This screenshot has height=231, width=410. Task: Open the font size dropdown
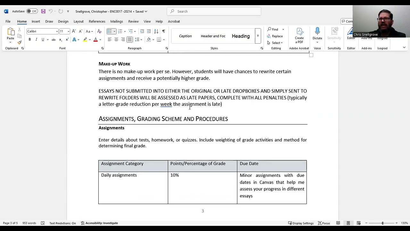(68, 31)
